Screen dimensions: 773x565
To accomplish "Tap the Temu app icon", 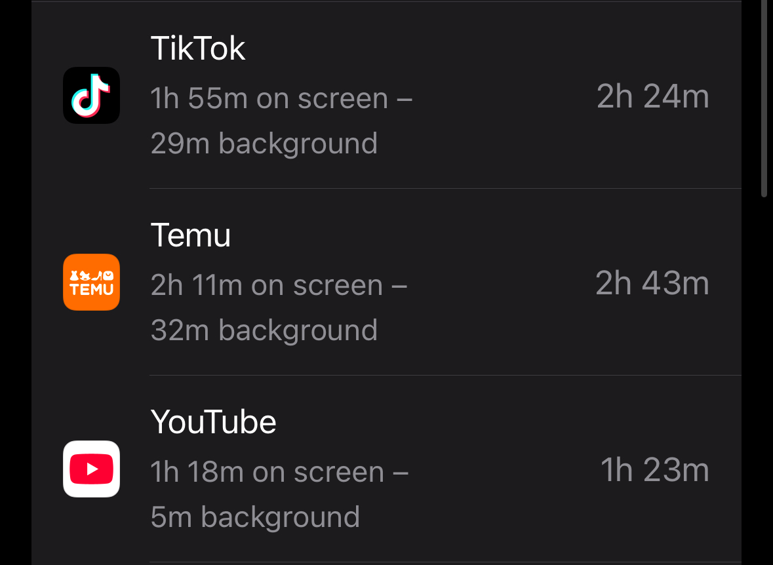I will point(91,282).
